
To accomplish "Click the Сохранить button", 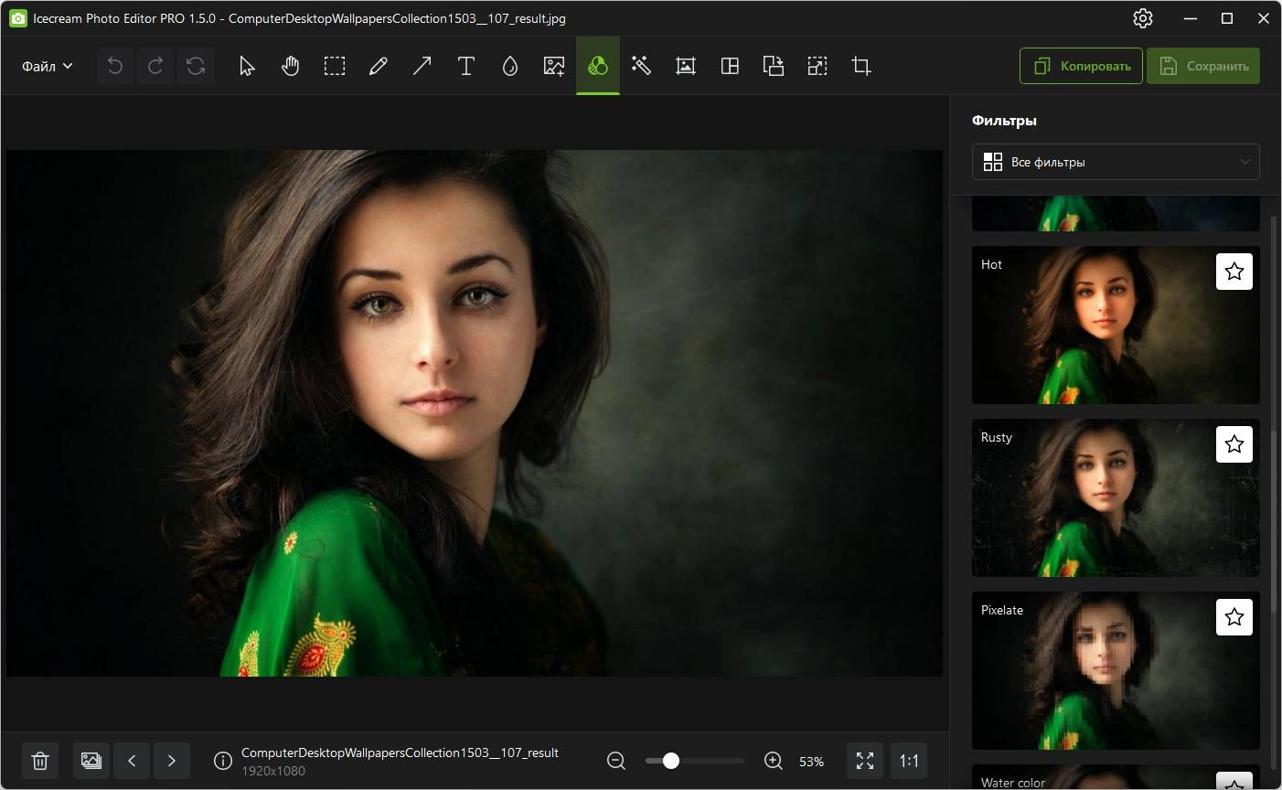I will tap(1203, 66).
